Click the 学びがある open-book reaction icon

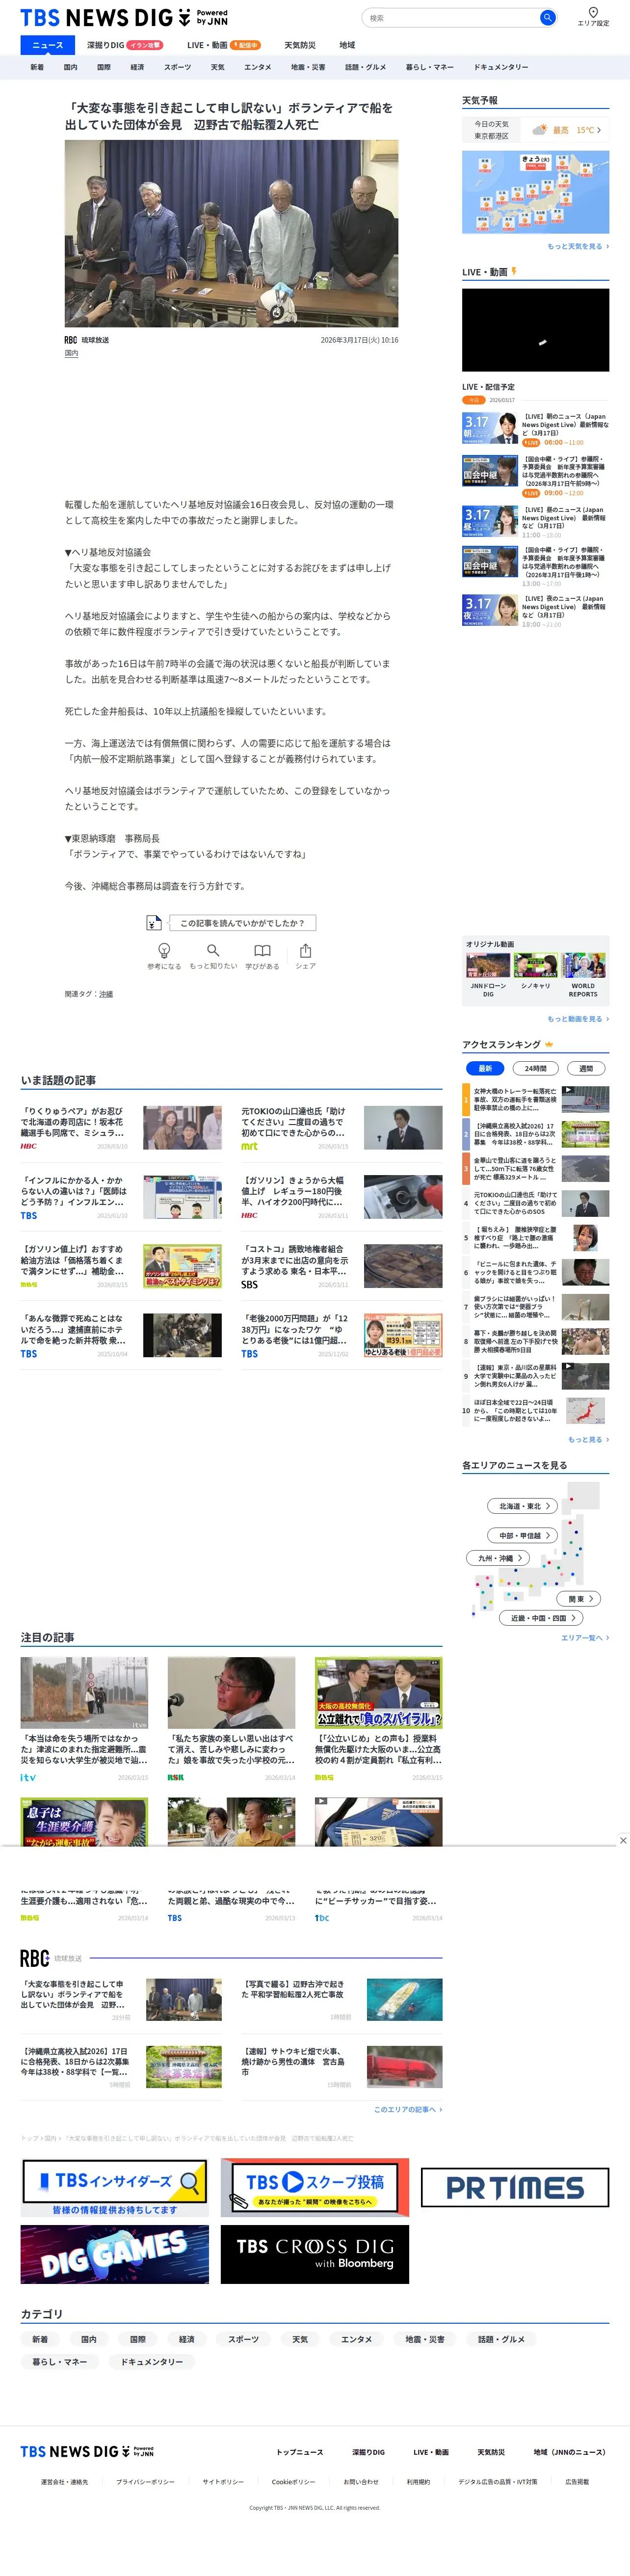pyautogui.click(x=262, y=950)
